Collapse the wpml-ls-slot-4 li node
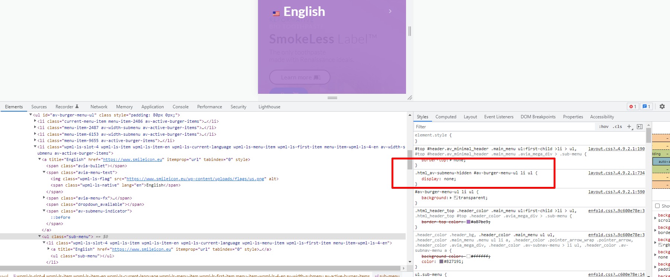 [35, 147]
